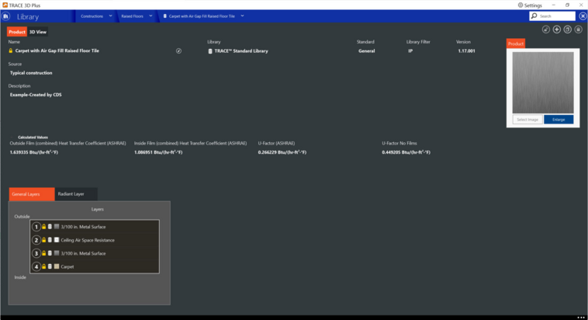Click the Outside Film value 1.639335
This screenshot has height=320, width=588.
pos(34,152)
